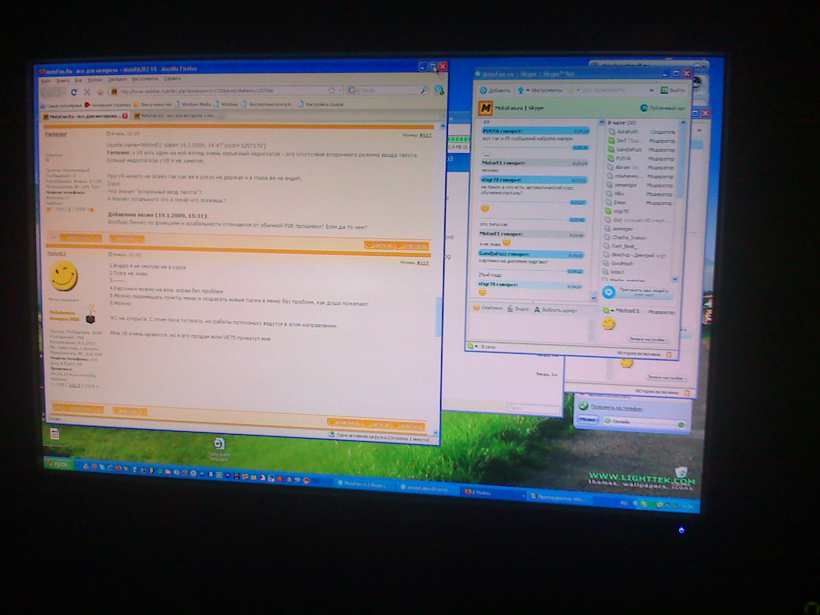Open the Настройка ссылок bookmark
Screen dimensions: 820x615
pos(321,104)
